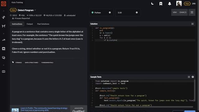Click the STRINGS tag
Image resolution: width=199 pixels, height=112 pixels.
tap(19, 63)
